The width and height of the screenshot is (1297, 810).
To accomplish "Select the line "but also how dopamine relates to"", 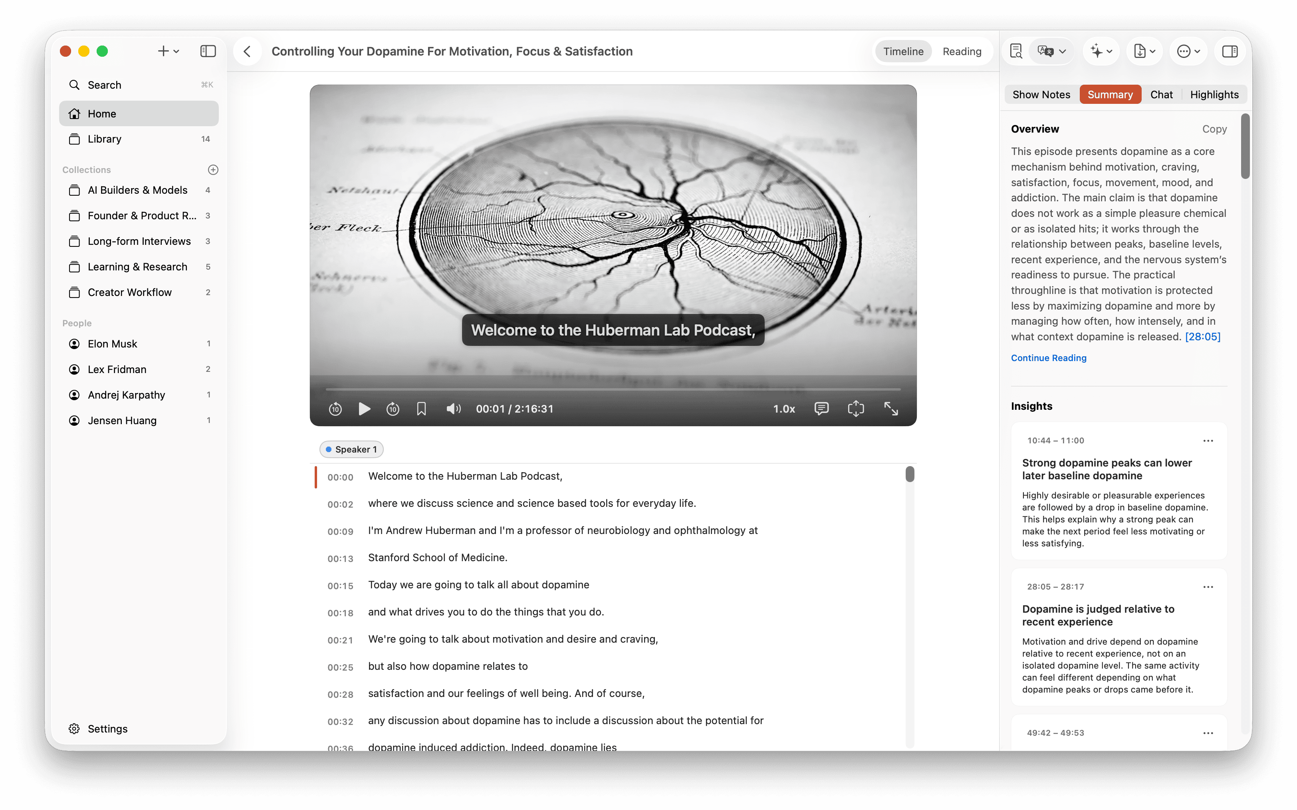I will [x=448, y=667].
